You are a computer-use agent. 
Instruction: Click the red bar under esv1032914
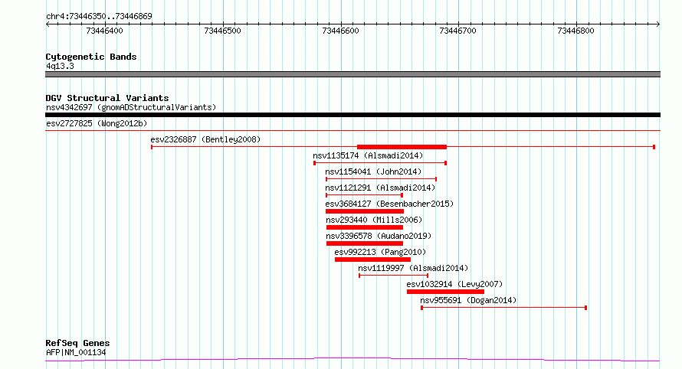point(445,292)
